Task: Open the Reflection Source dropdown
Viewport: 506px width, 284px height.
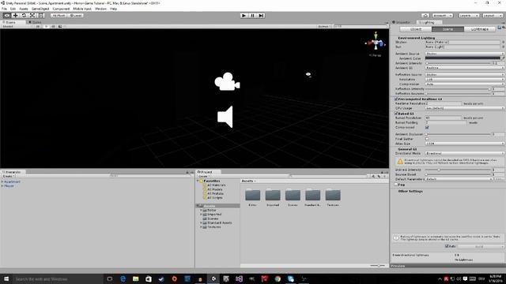Action: pyautogui.click(x=464, y=75)
